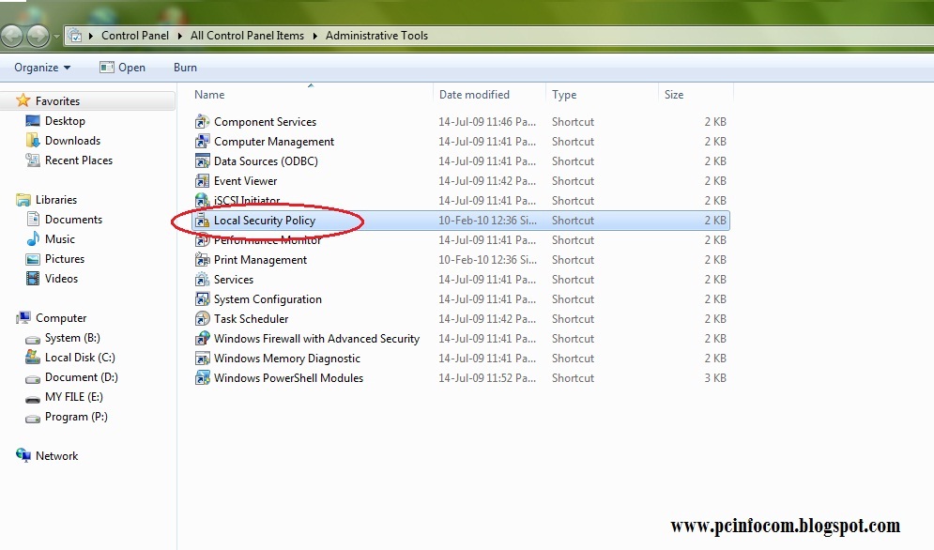Image resolution: width=934 pixels, height=550 pixels.
Task: Select the Desktop icon in Favorites
Action: [33, 121]
